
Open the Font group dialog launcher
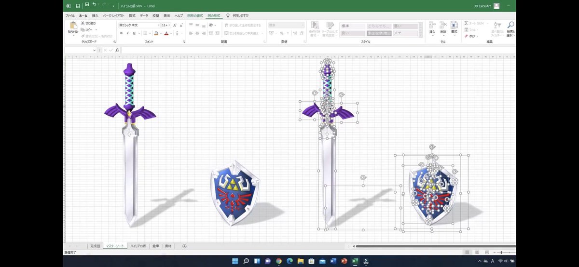click(x=184, y=42)
